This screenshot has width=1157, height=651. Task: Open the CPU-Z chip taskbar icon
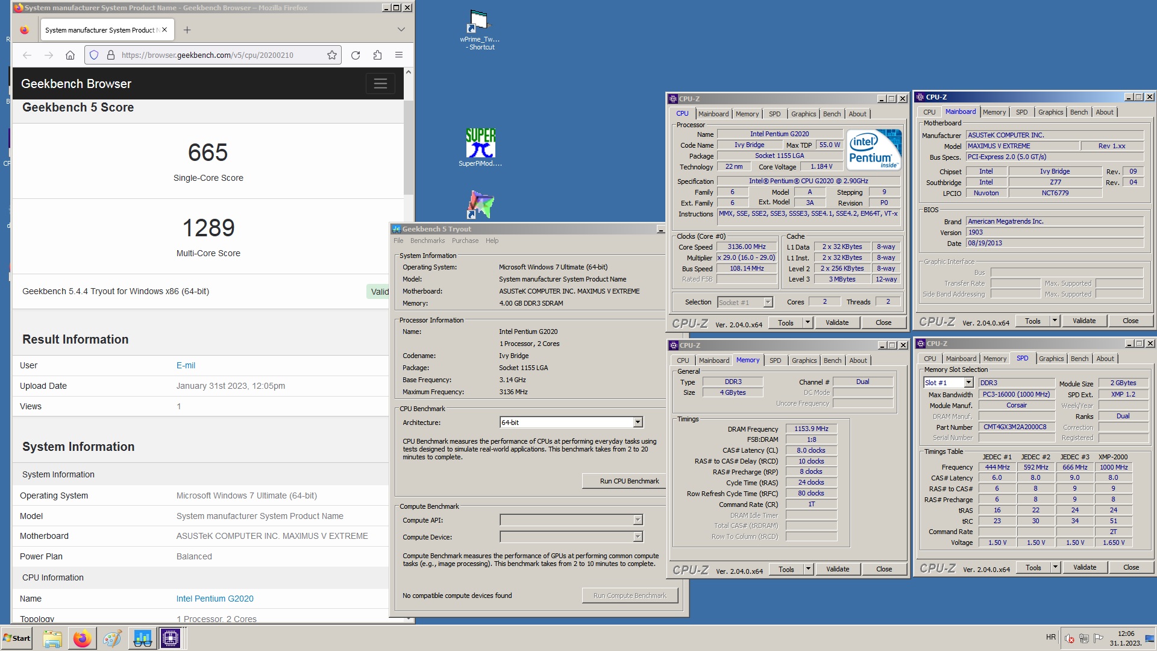[171, 638]
